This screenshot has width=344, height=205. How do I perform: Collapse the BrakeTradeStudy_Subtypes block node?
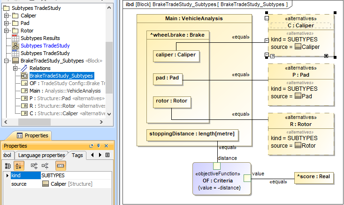point(7,61)
